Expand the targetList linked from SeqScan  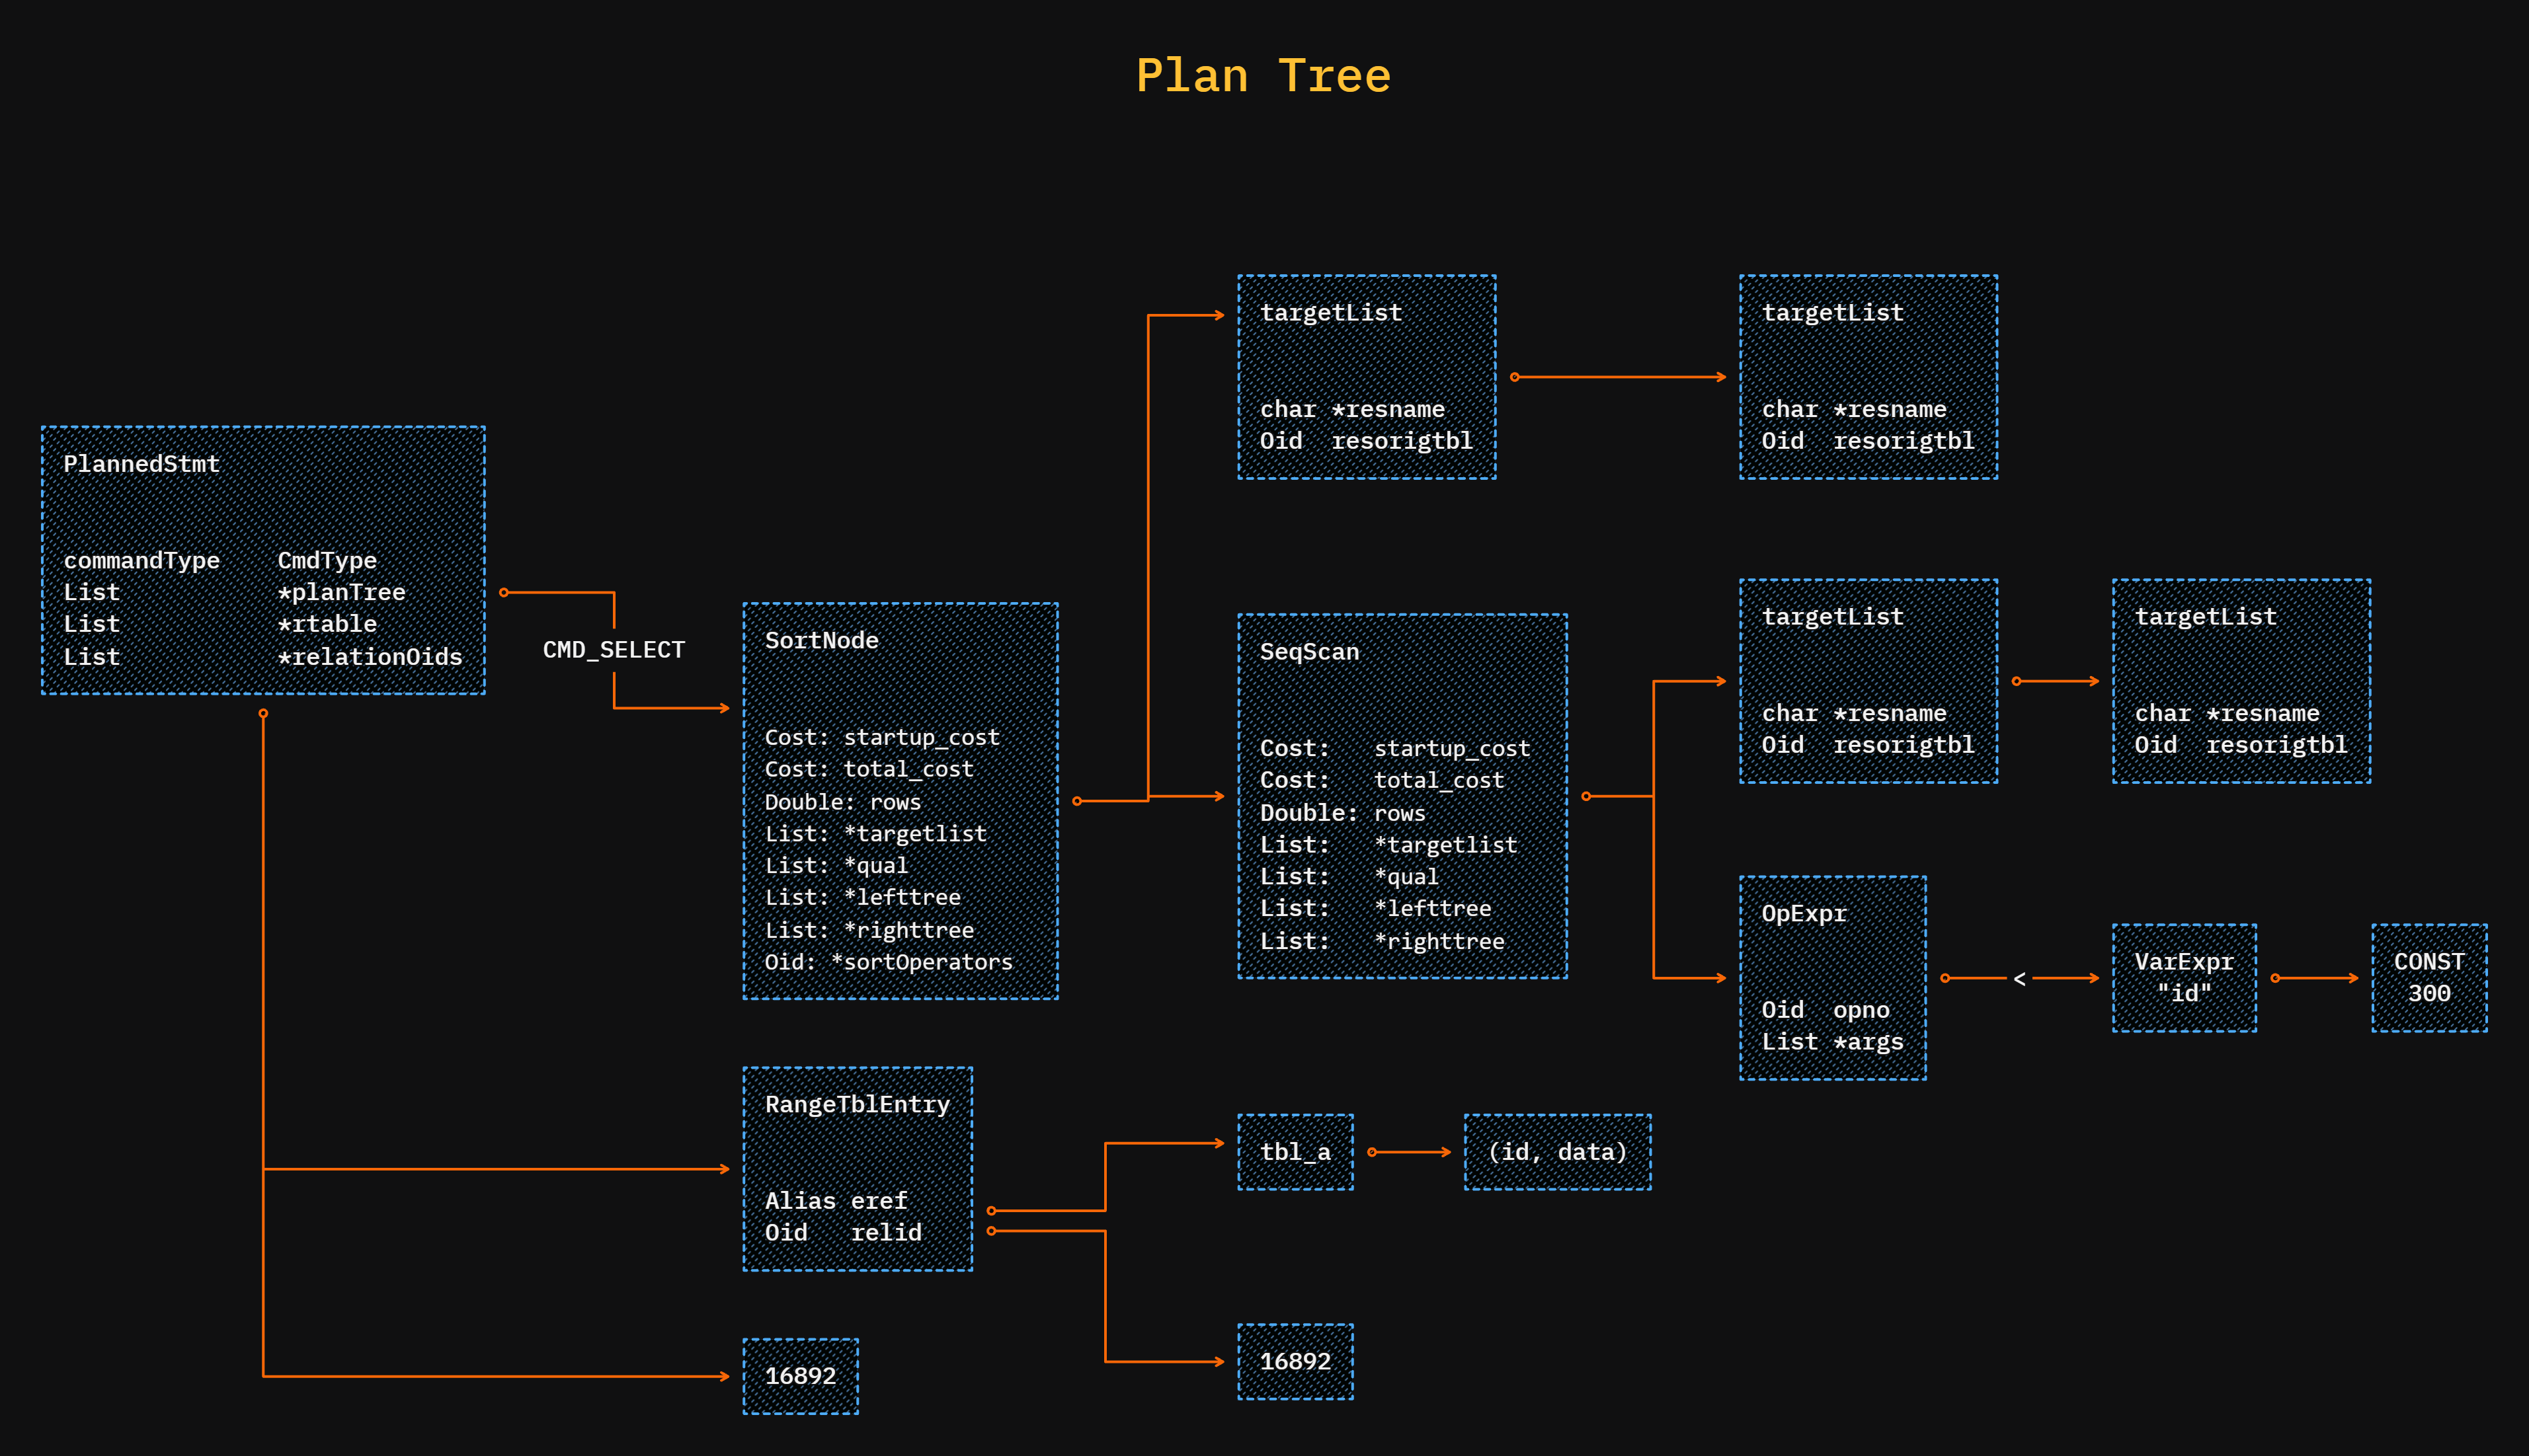click(x=1868, y=681)
